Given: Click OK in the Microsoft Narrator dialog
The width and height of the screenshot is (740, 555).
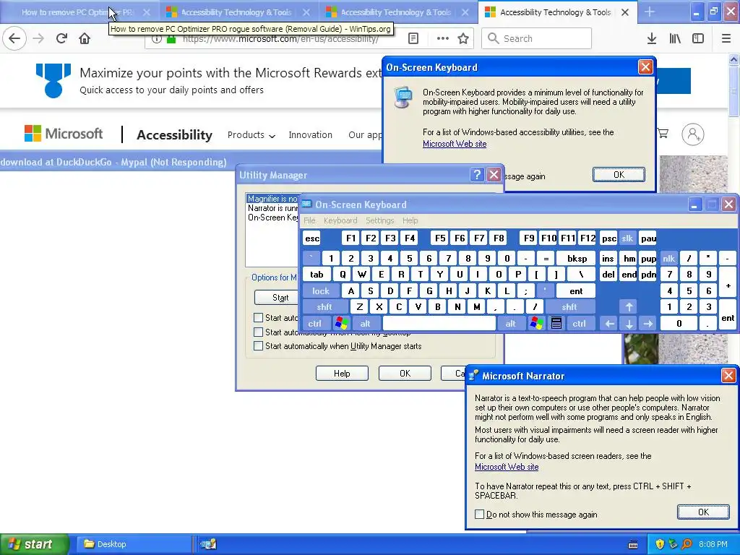Looking at the screenshot, I should [703, 512].
